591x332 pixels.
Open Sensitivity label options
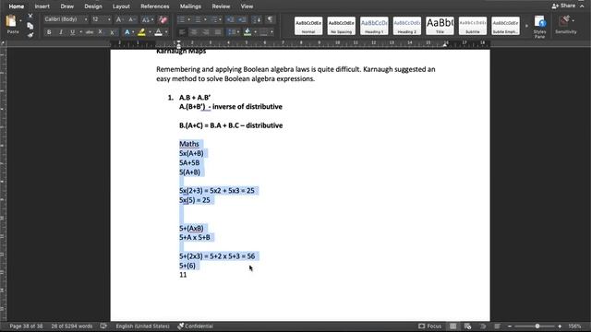pos(566,25)
